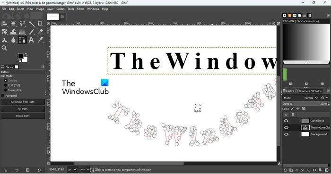Click the horizontal canvas scrollbar
The image size is (331, 174).
pos(129,164)
